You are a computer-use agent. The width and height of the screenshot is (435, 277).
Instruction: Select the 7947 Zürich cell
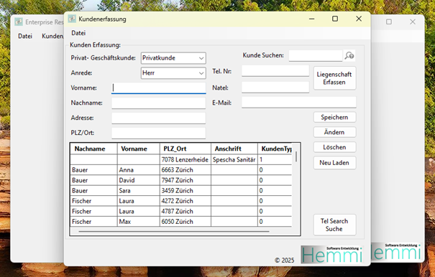[186, 180]
